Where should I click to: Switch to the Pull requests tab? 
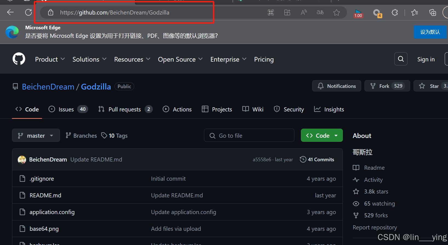(x=125, y=109)
